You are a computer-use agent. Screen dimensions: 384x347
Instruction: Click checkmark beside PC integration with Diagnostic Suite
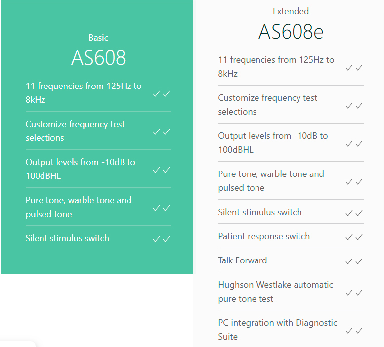(x=354, y=330)
